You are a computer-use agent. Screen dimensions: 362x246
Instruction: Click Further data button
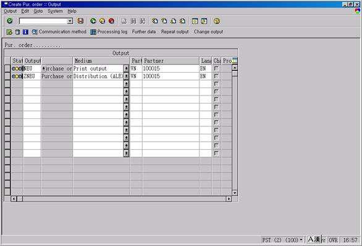coord(144,32)
